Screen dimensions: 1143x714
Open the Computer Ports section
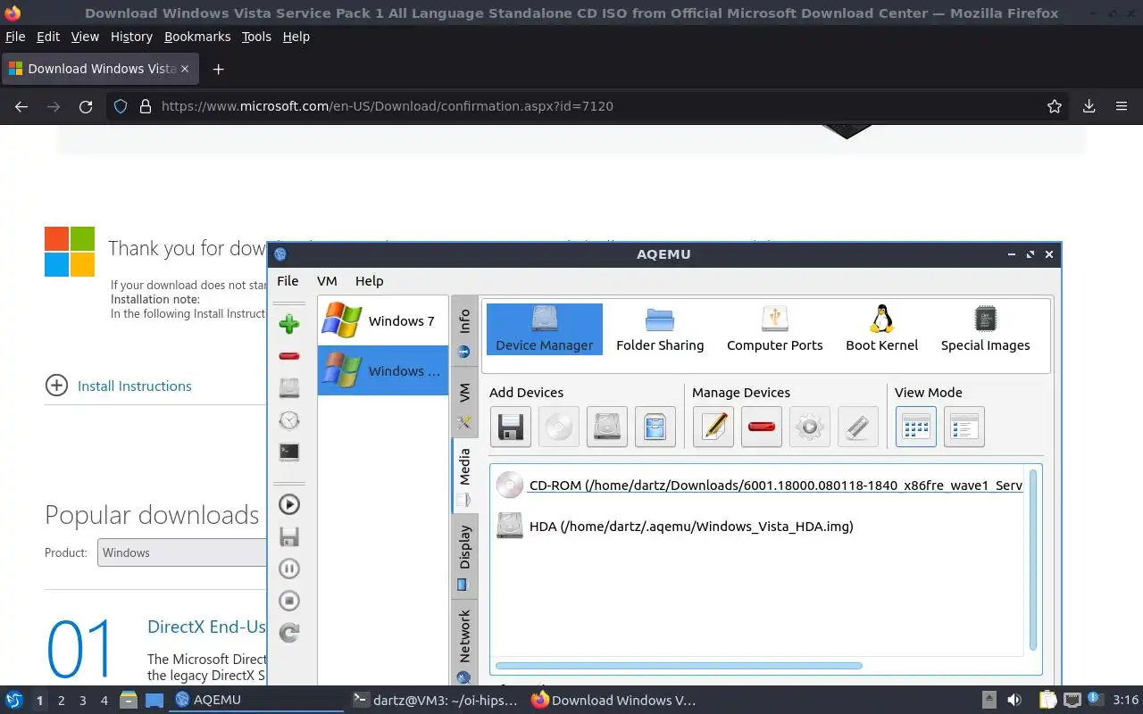click(x=775, y=329)
